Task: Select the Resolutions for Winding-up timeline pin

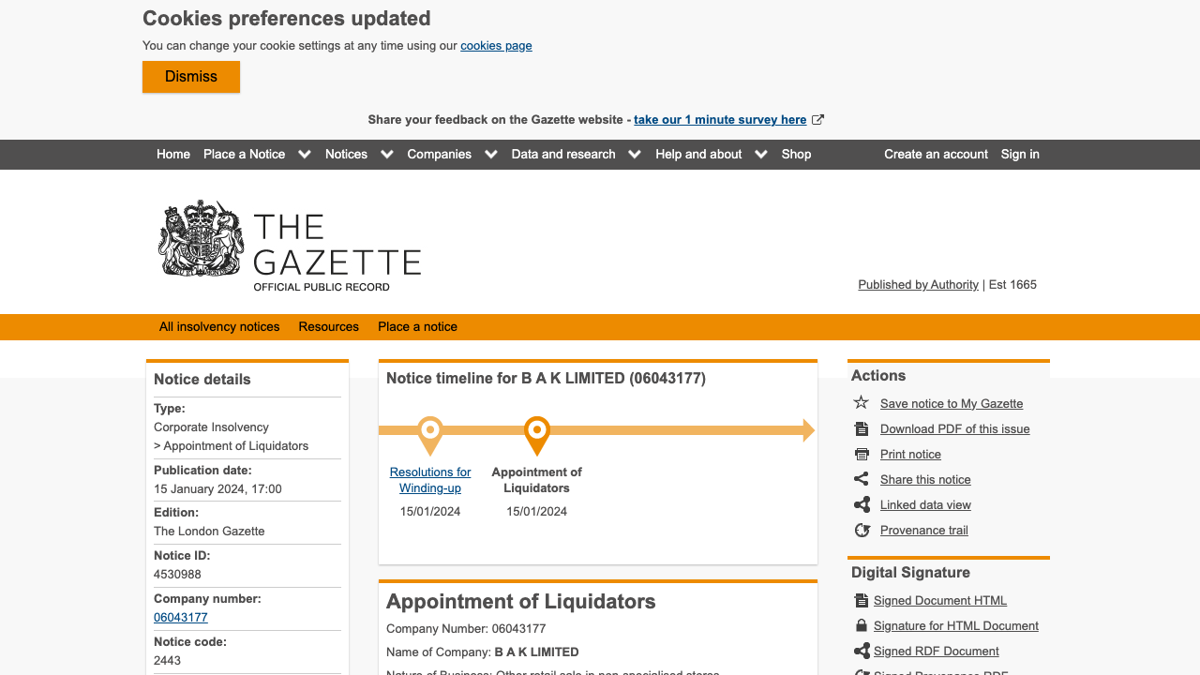Action: coord(430,433)
